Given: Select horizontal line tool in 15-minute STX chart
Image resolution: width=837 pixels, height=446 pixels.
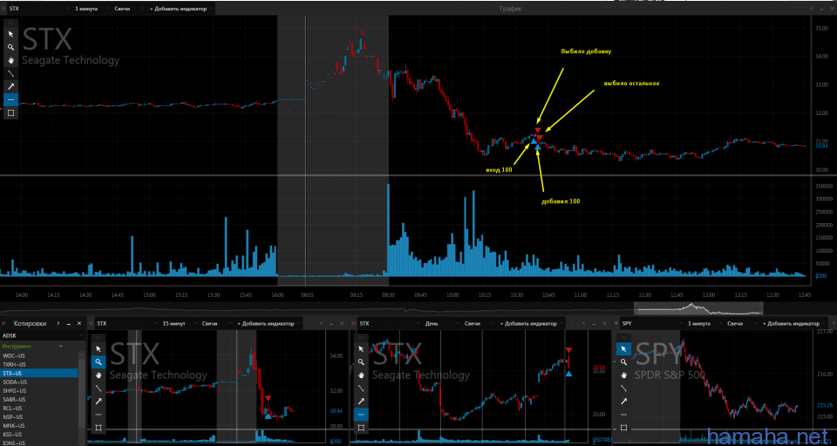Looking at the screenshot, I should click(x=99, y=414).
